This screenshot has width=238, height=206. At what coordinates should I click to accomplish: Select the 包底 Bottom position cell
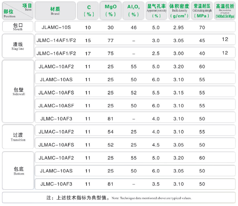(18, 171)
